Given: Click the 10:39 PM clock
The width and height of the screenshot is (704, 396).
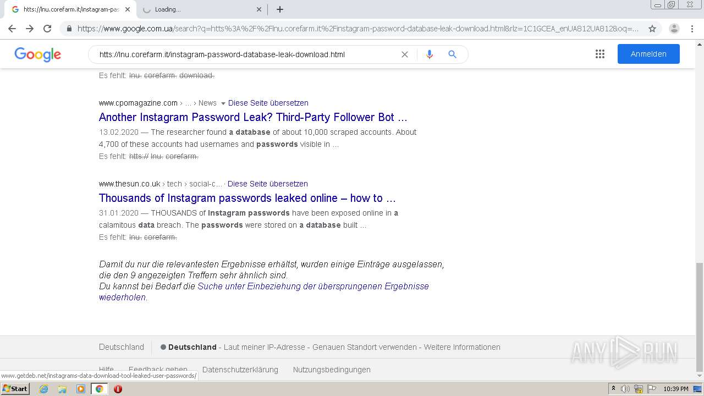Looking at the screenshot, I should point(676,389).
